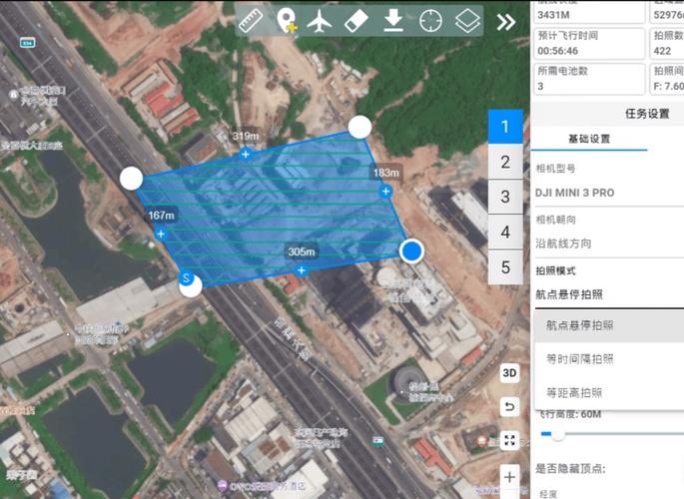Tap the 所需电池数 3 field
This screenshot has height=499, width=684.
coord(588,79)
